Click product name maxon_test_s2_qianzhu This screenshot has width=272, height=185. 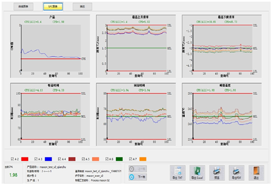[x=53, y=167]
